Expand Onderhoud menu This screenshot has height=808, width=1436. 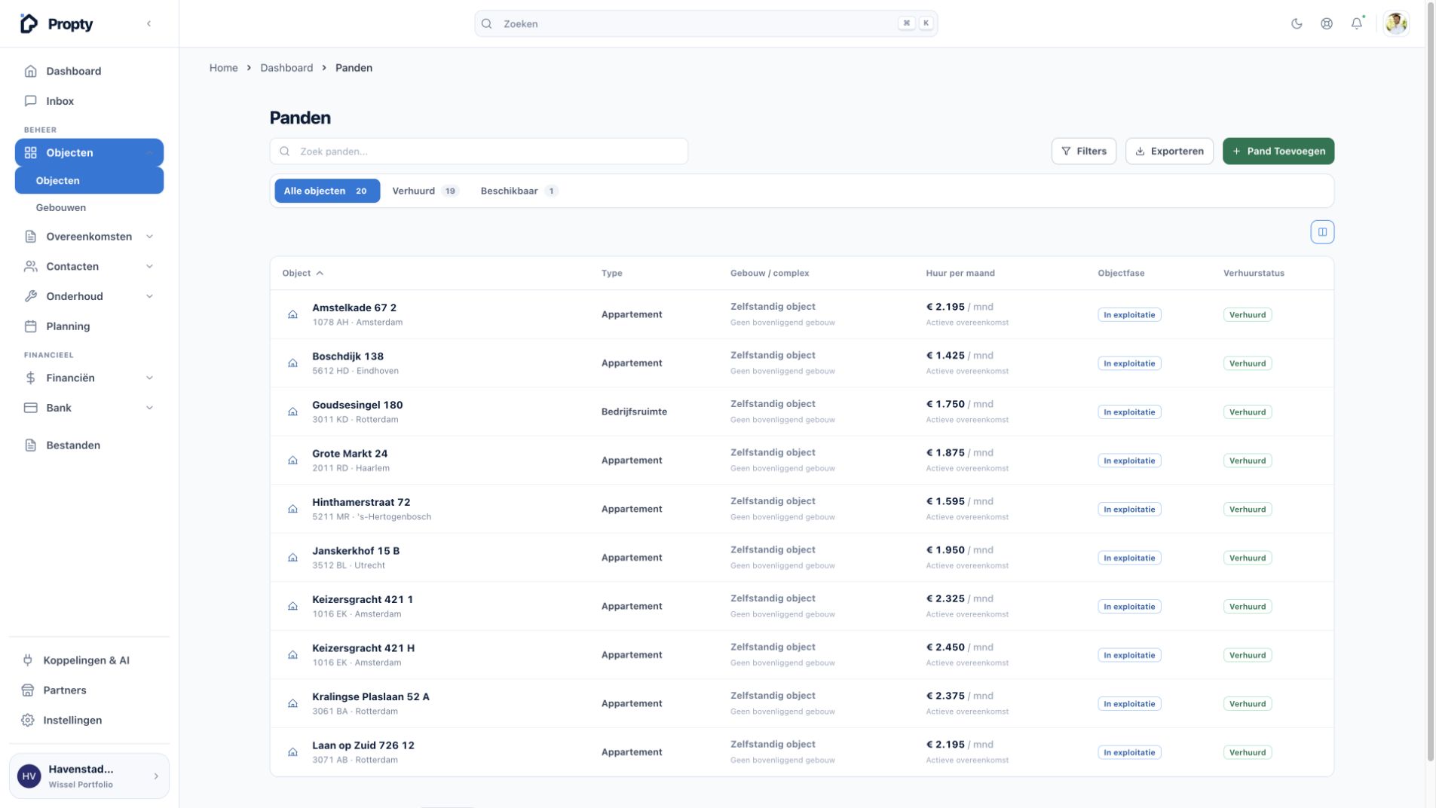click(89, 296)
